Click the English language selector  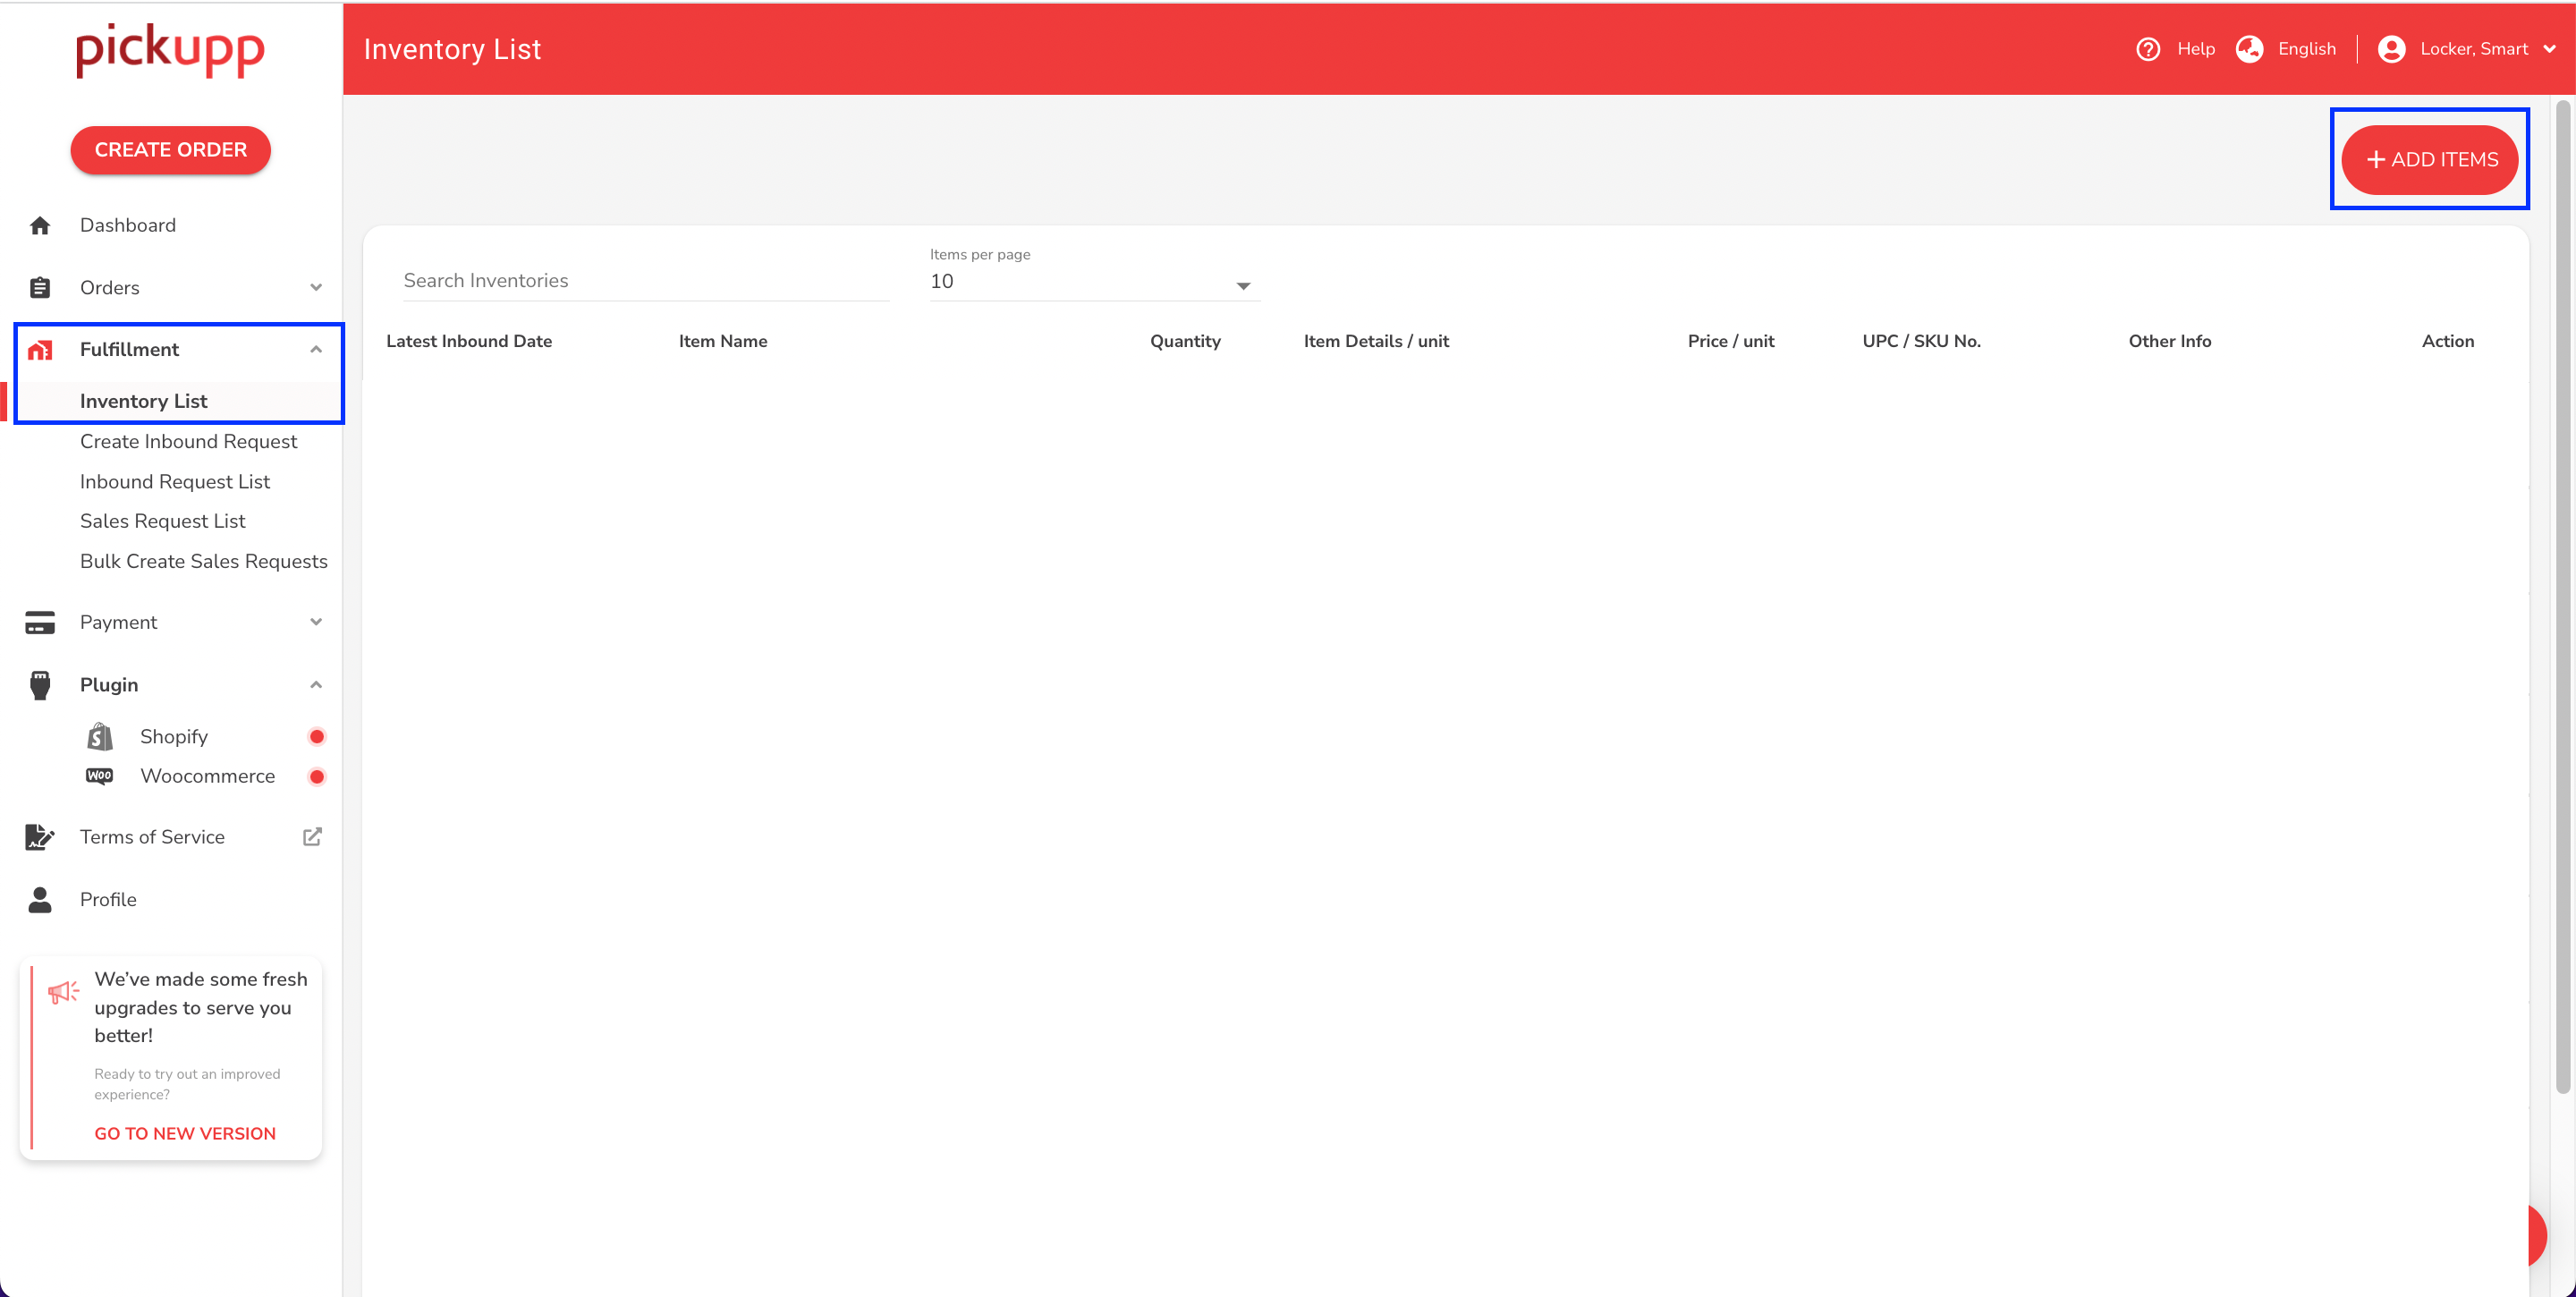pyautogui.click(x=2307, y=49)
